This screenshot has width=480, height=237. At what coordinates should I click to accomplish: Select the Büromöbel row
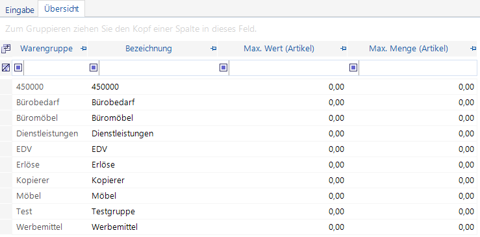tap(245, 118)
